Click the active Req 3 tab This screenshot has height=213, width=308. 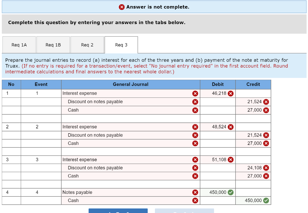coord(121,45)
